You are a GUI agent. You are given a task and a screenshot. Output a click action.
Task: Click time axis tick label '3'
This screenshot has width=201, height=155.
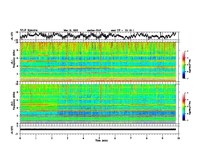[x=68, y=138]
